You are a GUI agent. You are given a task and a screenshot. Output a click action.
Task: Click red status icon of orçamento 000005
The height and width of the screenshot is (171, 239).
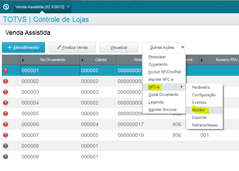(6, 114)
